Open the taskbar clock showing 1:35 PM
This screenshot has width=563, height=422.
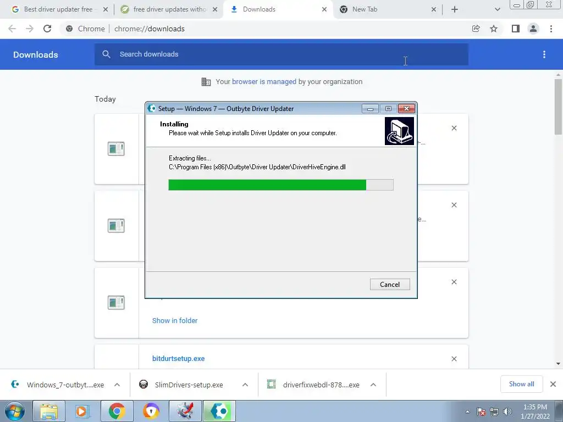(535, 412)
